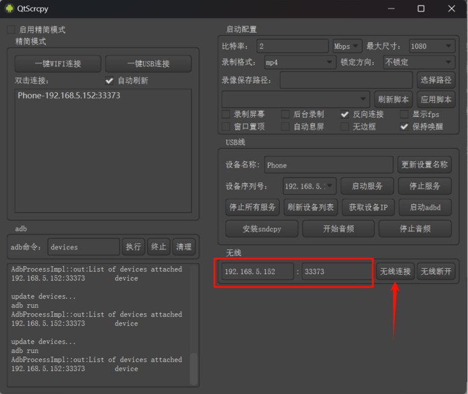Uncheck 保持唤醒 checkbox
This screenshot has height=394, width=468.
coord(404,127)
